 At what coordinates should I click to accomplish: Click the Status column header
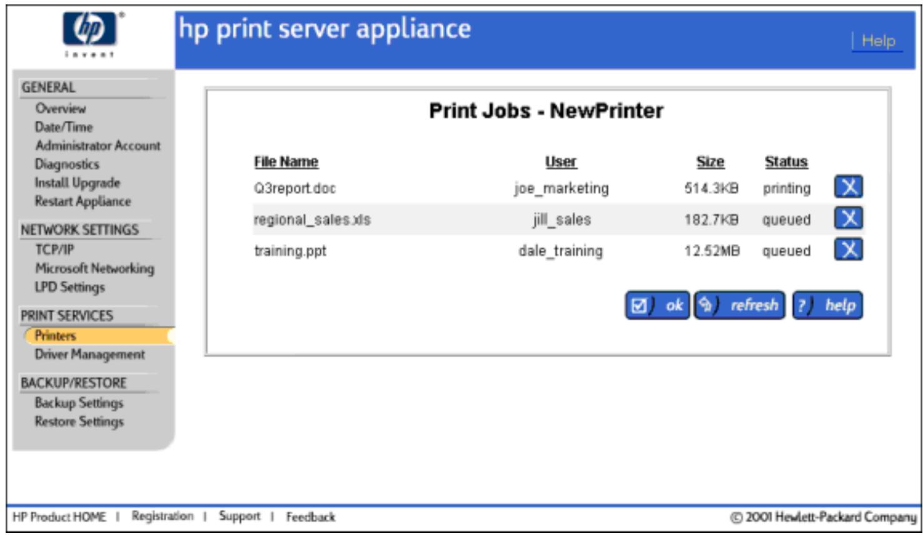point(786,162)
